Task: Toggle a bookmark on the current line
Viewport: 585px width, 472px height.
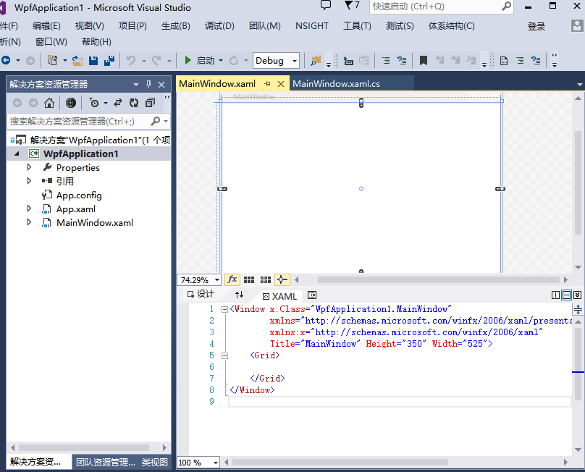Action: [424, 60]
